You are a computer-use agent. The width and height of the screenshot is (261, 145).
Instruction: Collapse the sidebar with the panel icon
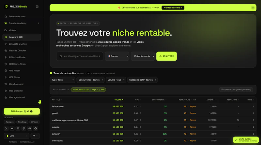[x=37, y=7]
